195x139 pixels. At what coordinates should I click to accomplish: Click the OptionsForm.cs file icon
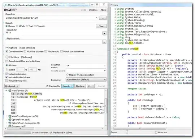[x=9, y=120]
